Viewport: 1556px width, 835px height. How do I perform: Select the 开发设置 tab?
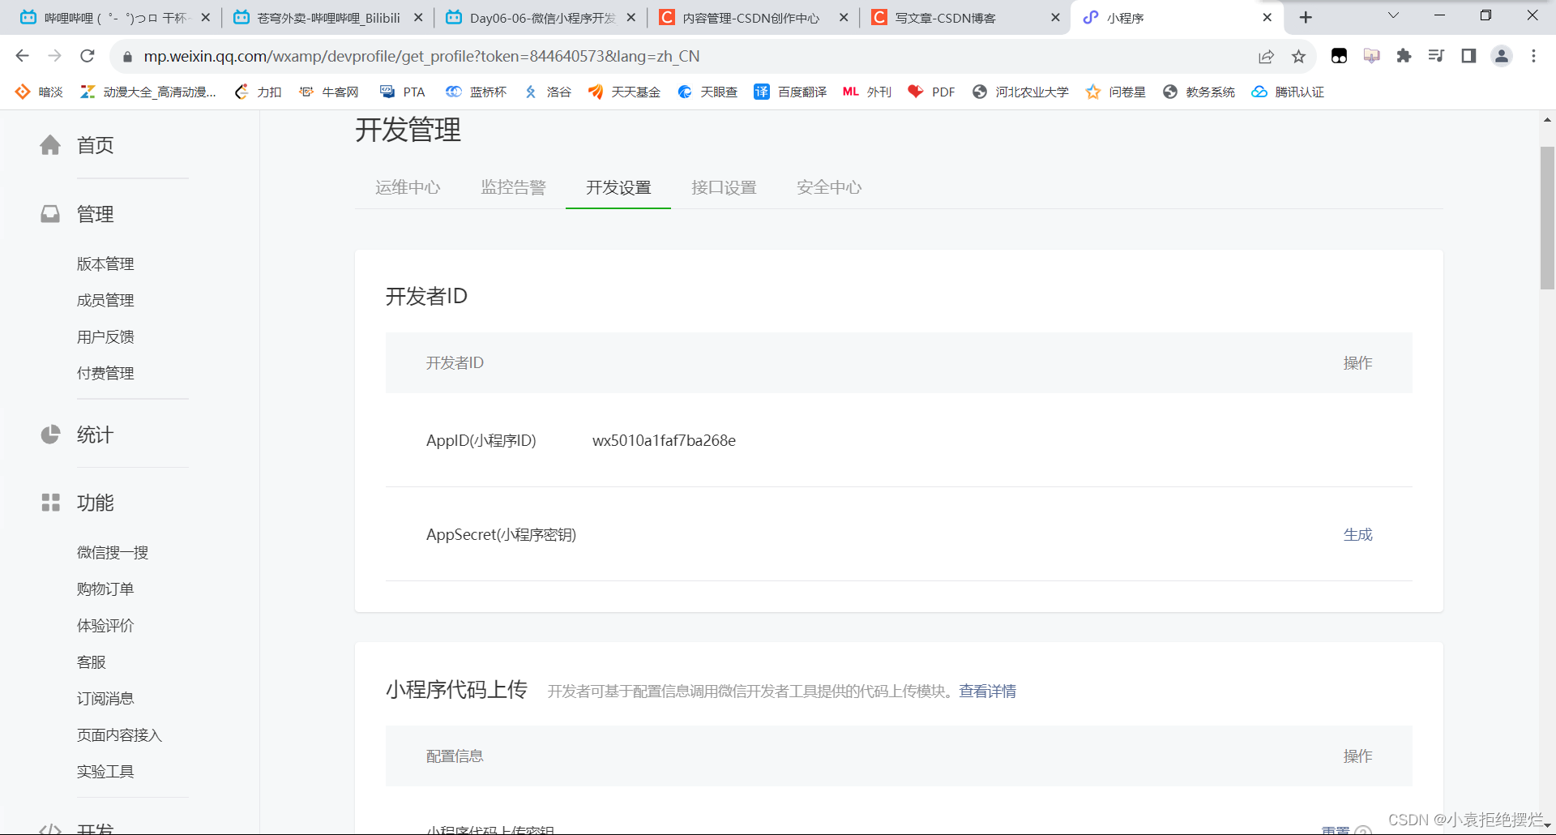[x=618, y=187]
